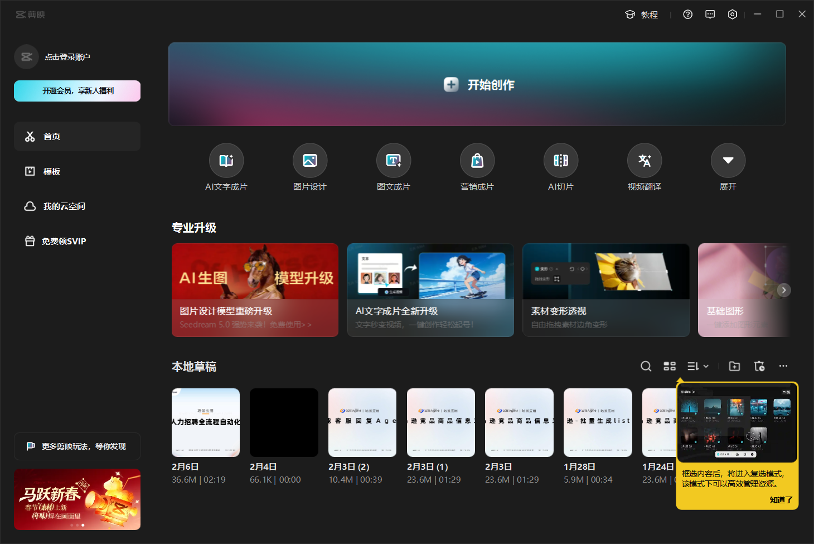
Task: Expand the 展开 tools dropdown
Action: [x=728, y=161]
